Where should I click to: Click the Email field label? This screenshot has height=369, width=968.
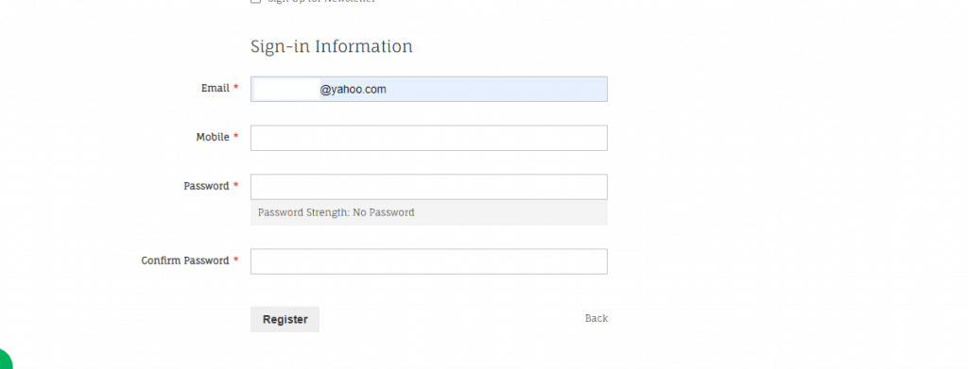[x=216, y=88]
